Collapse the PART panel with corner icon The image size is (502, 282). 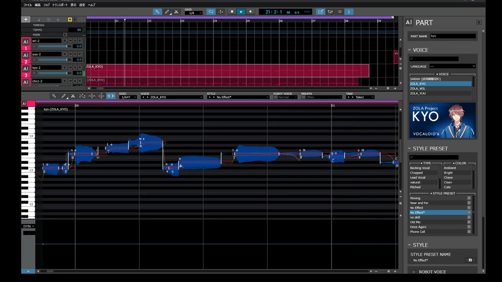click(479, 22)
